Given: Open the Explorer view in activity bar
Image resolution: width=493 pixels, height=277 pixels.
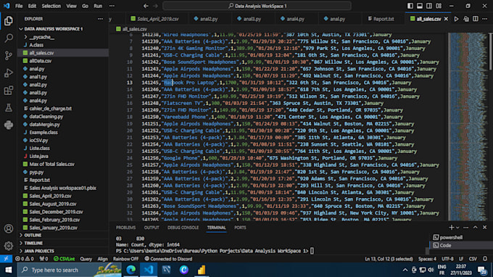Looking at the screenshot, I should [9, 21].
